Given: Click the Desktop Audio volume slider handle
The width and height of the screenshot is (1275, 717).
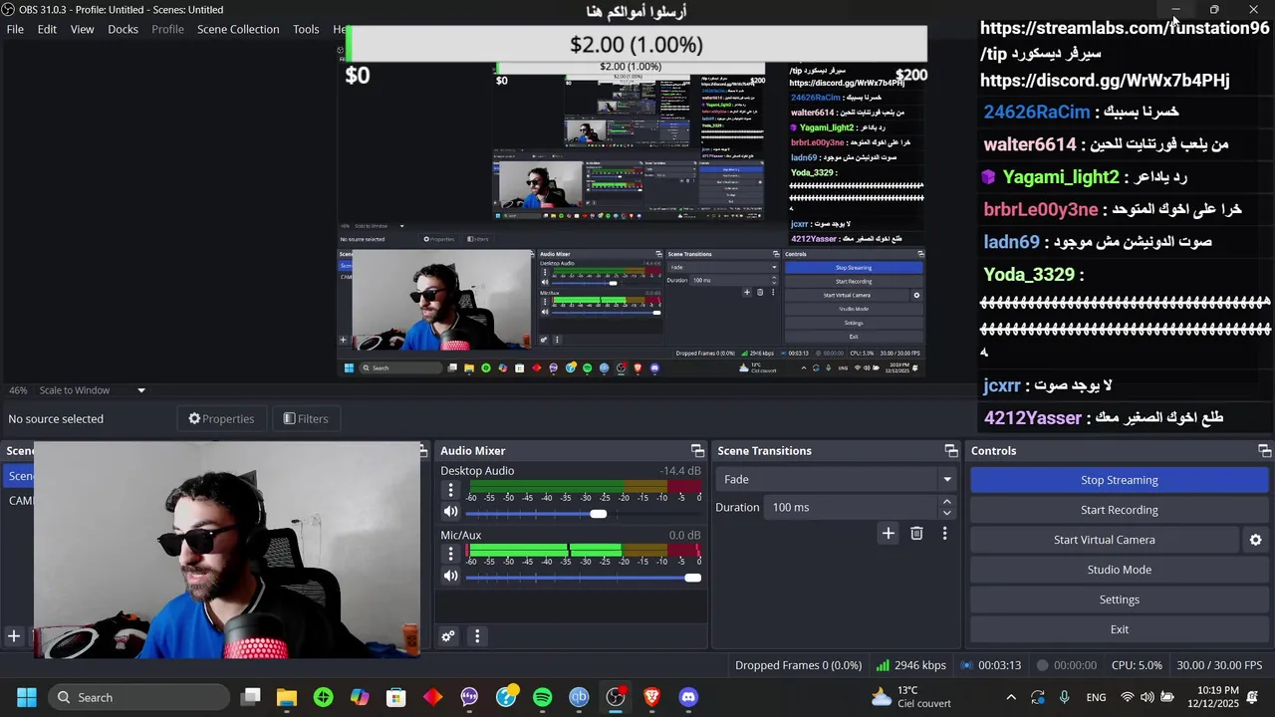Looking at the screenshot, I should [598, 513].
